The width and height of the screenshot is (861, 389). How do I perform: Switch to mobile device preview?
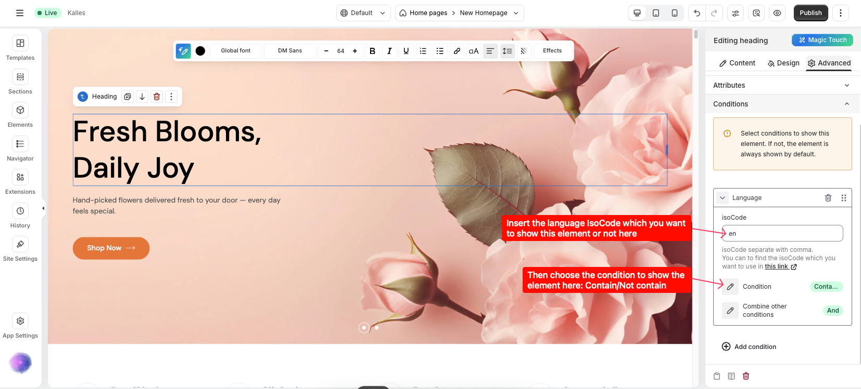point(674,13)
